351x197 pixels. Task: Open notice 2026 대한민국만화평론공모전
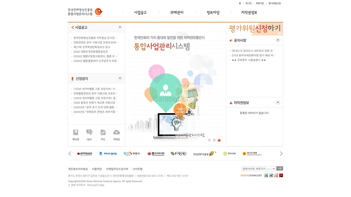91,52
